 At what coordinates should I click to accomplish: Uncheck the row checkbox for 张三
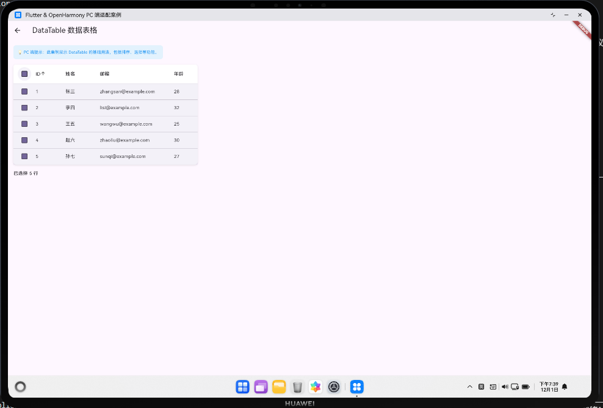coord(24,91)
